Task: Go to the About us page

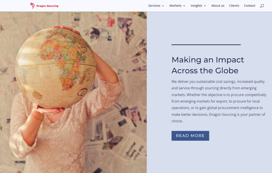Action: (218, 6)
